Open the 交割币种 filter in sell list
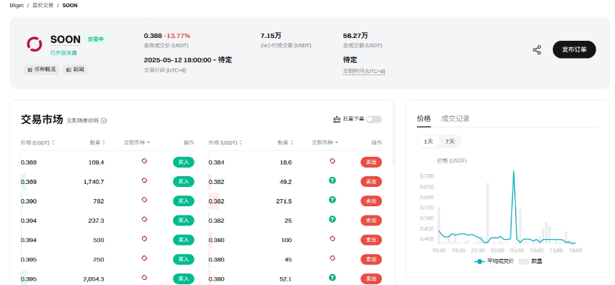615x285 pixels. click(325, 143)
